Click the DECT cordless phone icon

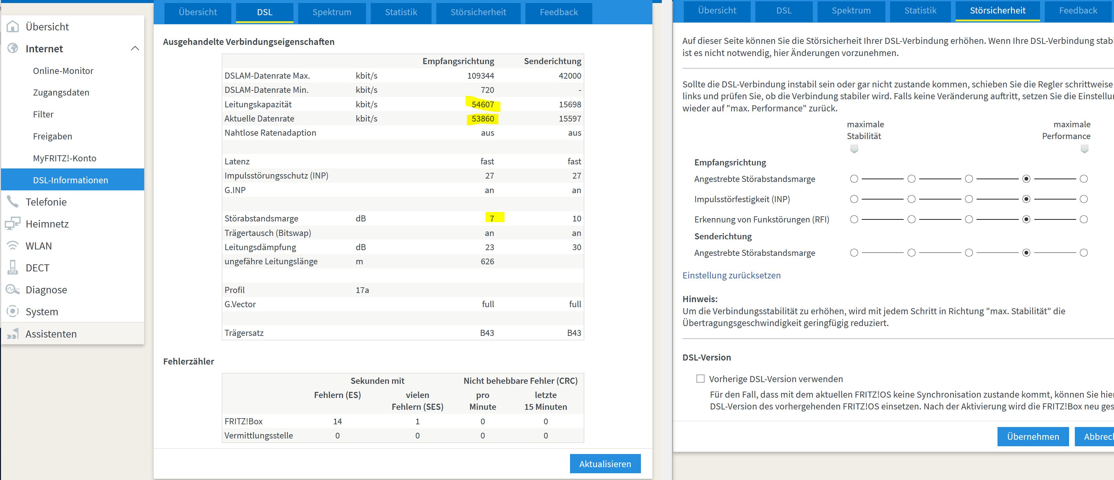tap(13, 268)
